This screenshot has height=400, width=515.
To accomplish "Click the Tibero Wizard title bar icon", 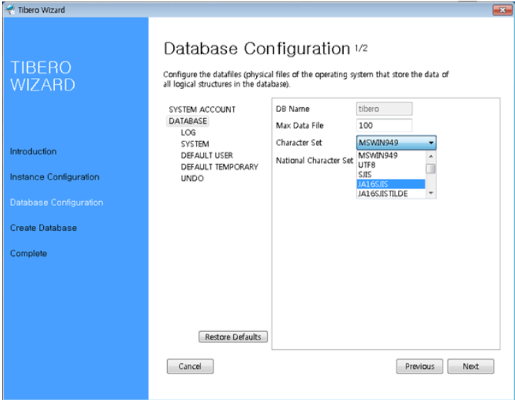I will 10,10.
